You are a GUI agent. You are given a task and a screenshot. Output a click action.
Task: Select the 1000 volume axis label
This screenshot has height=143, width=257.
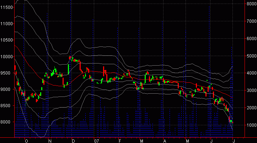pos(252,125)
